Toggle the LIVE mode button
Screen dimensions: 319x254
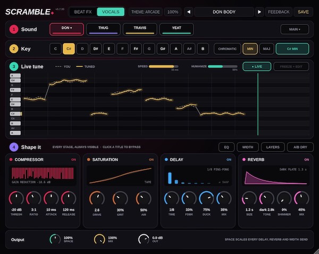257,66
